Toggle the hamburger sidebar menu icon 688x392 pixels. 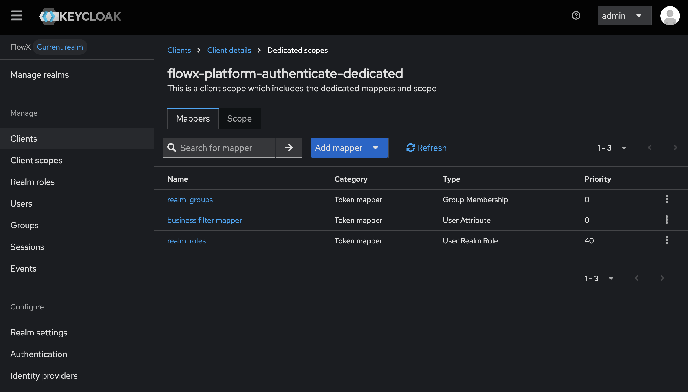tap(17, 16)
